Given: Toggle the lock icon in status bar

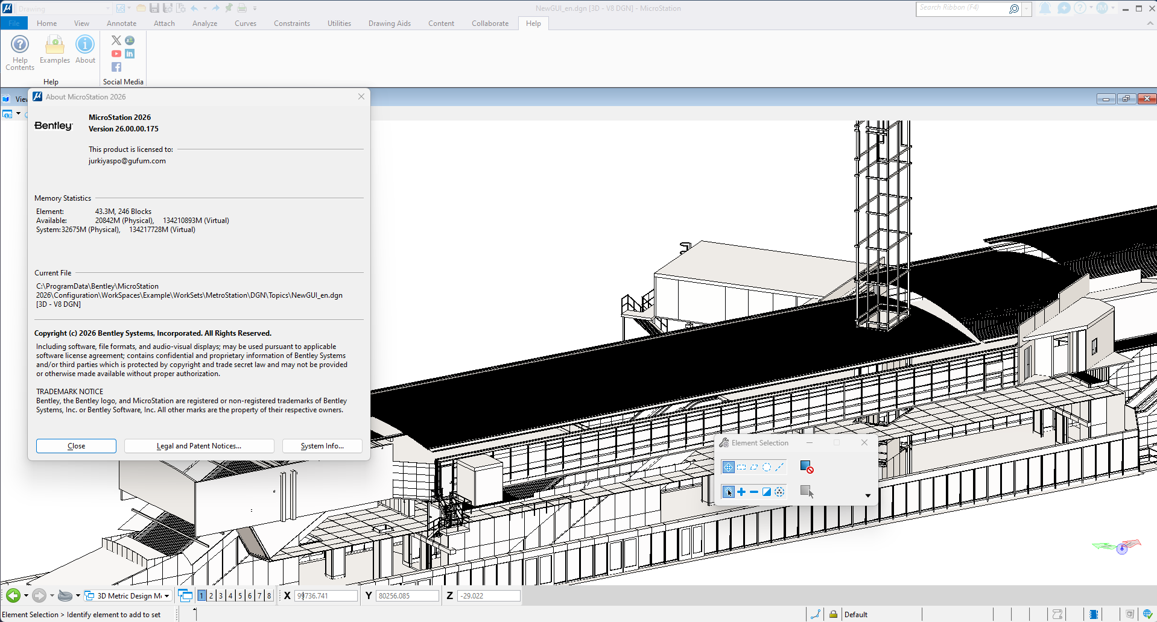Looking at the screenshot, I should [x=833, y=614].
